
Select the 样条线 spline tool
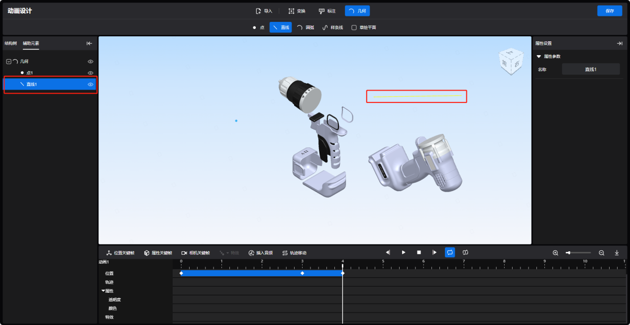333,27
